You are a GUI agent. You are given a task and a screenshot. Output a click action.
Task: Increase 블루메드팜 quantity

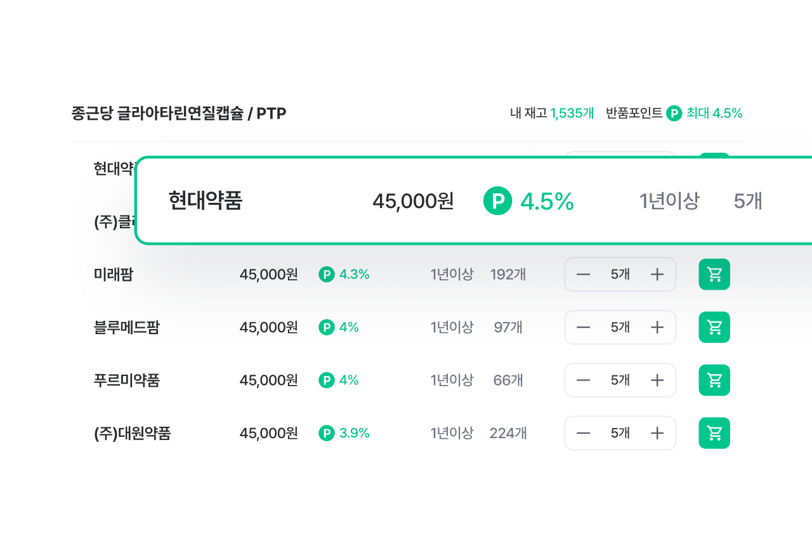tap(657, 327)
